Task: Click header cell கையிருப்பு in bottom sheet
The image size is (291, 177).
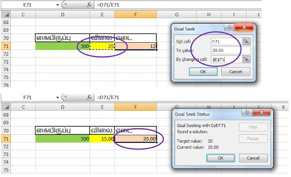Action: pos(63,131)
